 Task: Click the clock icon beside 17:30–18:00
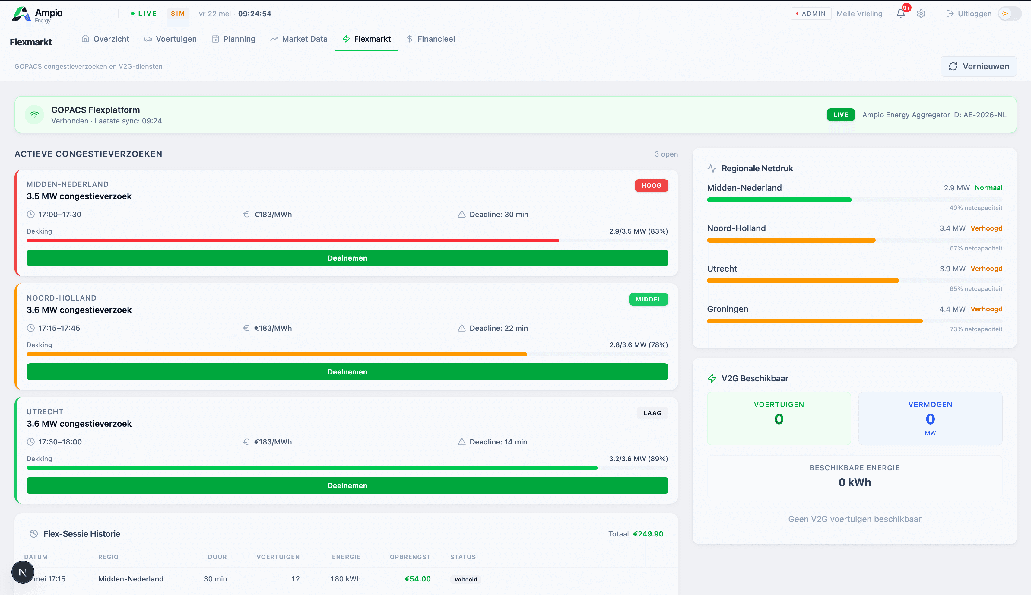pyautogui.click(x=31, y=441)
